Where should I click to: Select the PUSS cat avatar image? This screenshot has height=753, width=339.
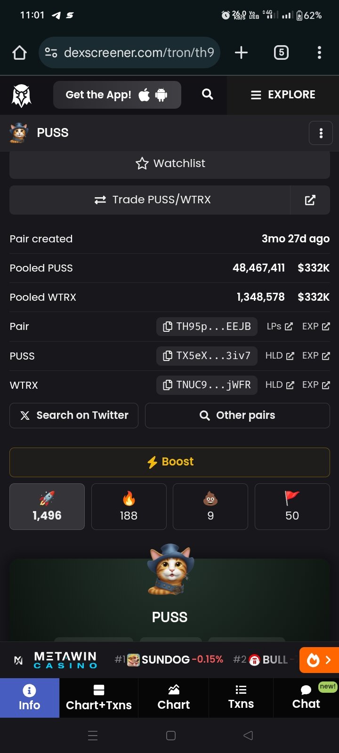170,570
